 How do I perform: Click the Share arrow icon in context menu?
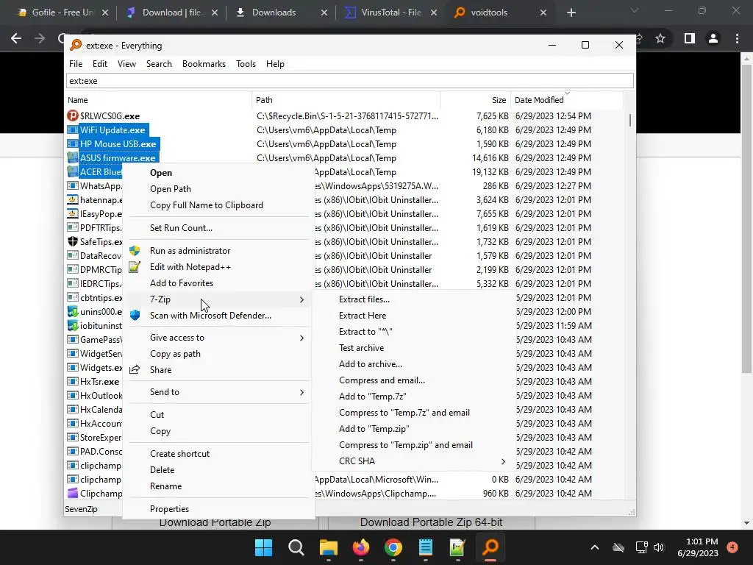(135, 370)
